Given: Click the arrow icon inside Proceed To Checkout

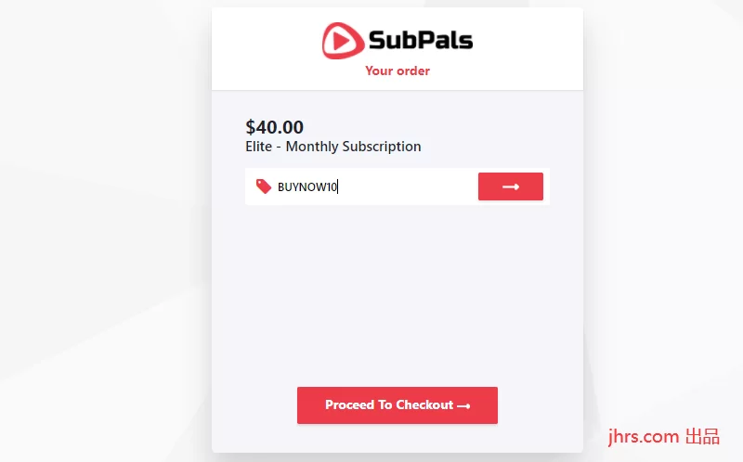Looking at the screenshot, I should (x=463, y=406).
